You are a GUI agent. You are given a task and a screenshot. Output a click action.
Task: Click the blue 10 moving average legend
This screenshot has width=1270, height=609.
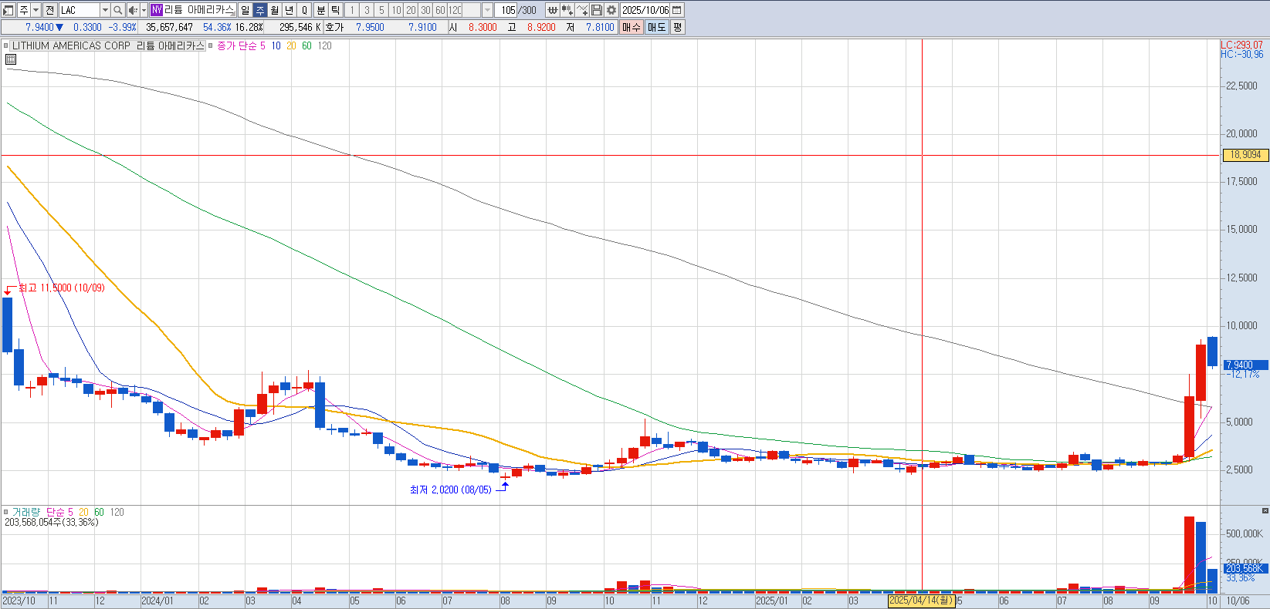click(276, 45)
